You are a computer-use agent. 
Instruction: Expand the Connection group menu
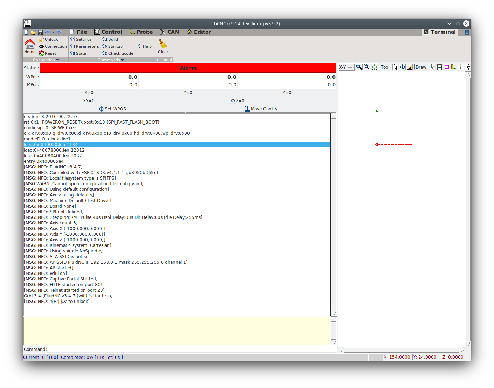pyautogui.click(x=46, y=60)
